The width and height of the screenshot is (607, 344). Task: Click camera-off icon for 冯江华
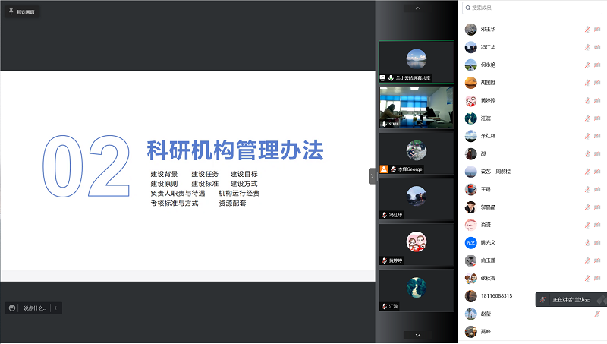(x=598, y=47)
